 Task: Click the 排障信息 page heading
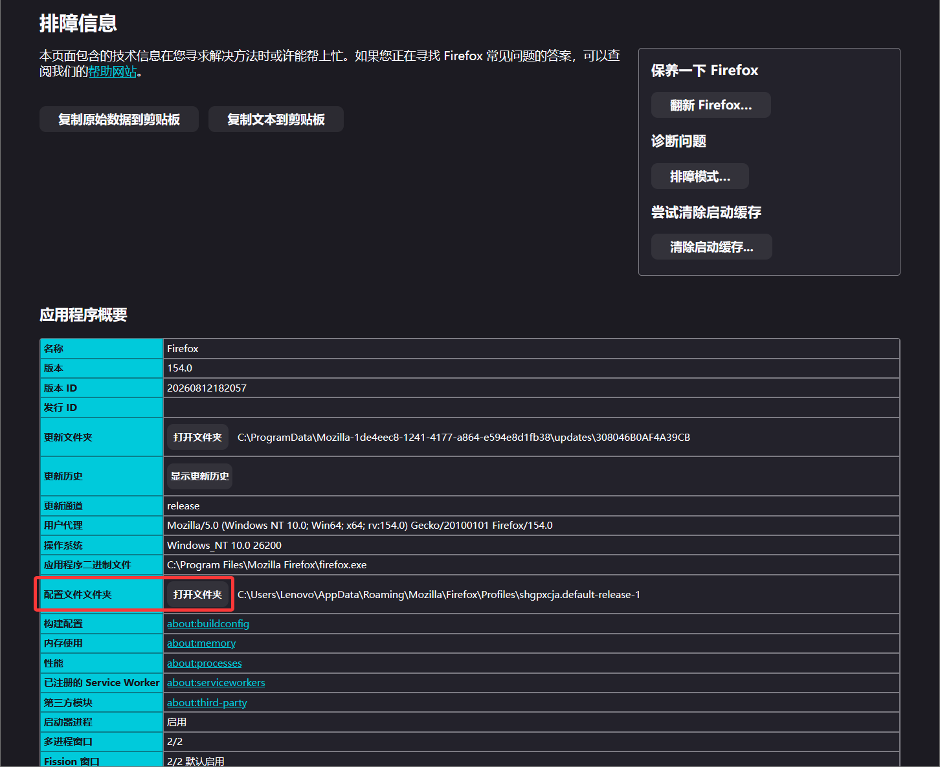(x=78, y=23)
